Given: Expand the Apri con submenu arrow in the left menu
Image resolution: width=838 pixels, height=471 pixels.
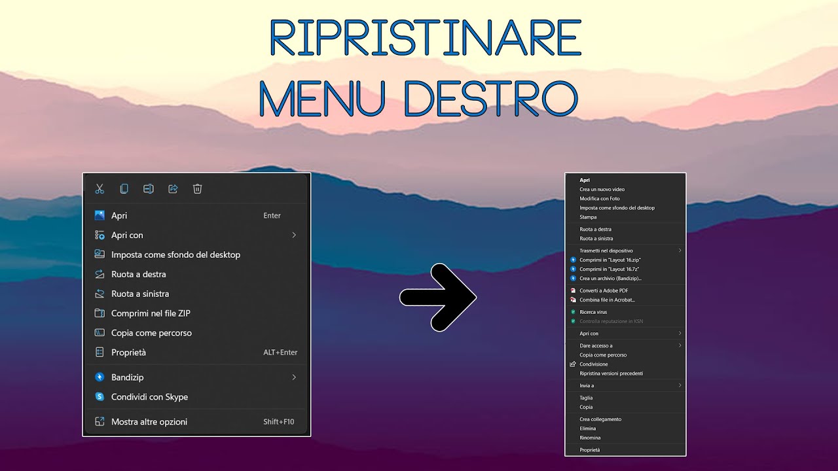Looking at the screenshot, I should 294,235.
